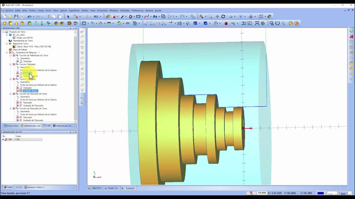The image size is (355, 199).
Task: Toggle red X on Parametros de Maquina - 1
Action: tap(10, 53)
